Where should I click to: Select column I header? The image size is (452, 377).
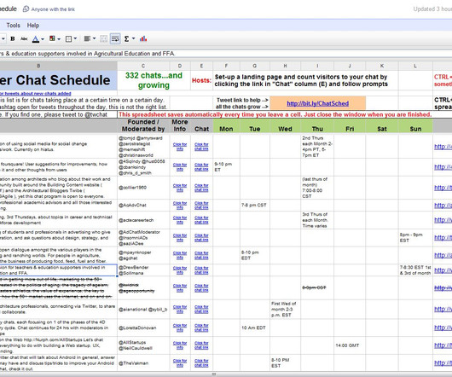(317, 66)
